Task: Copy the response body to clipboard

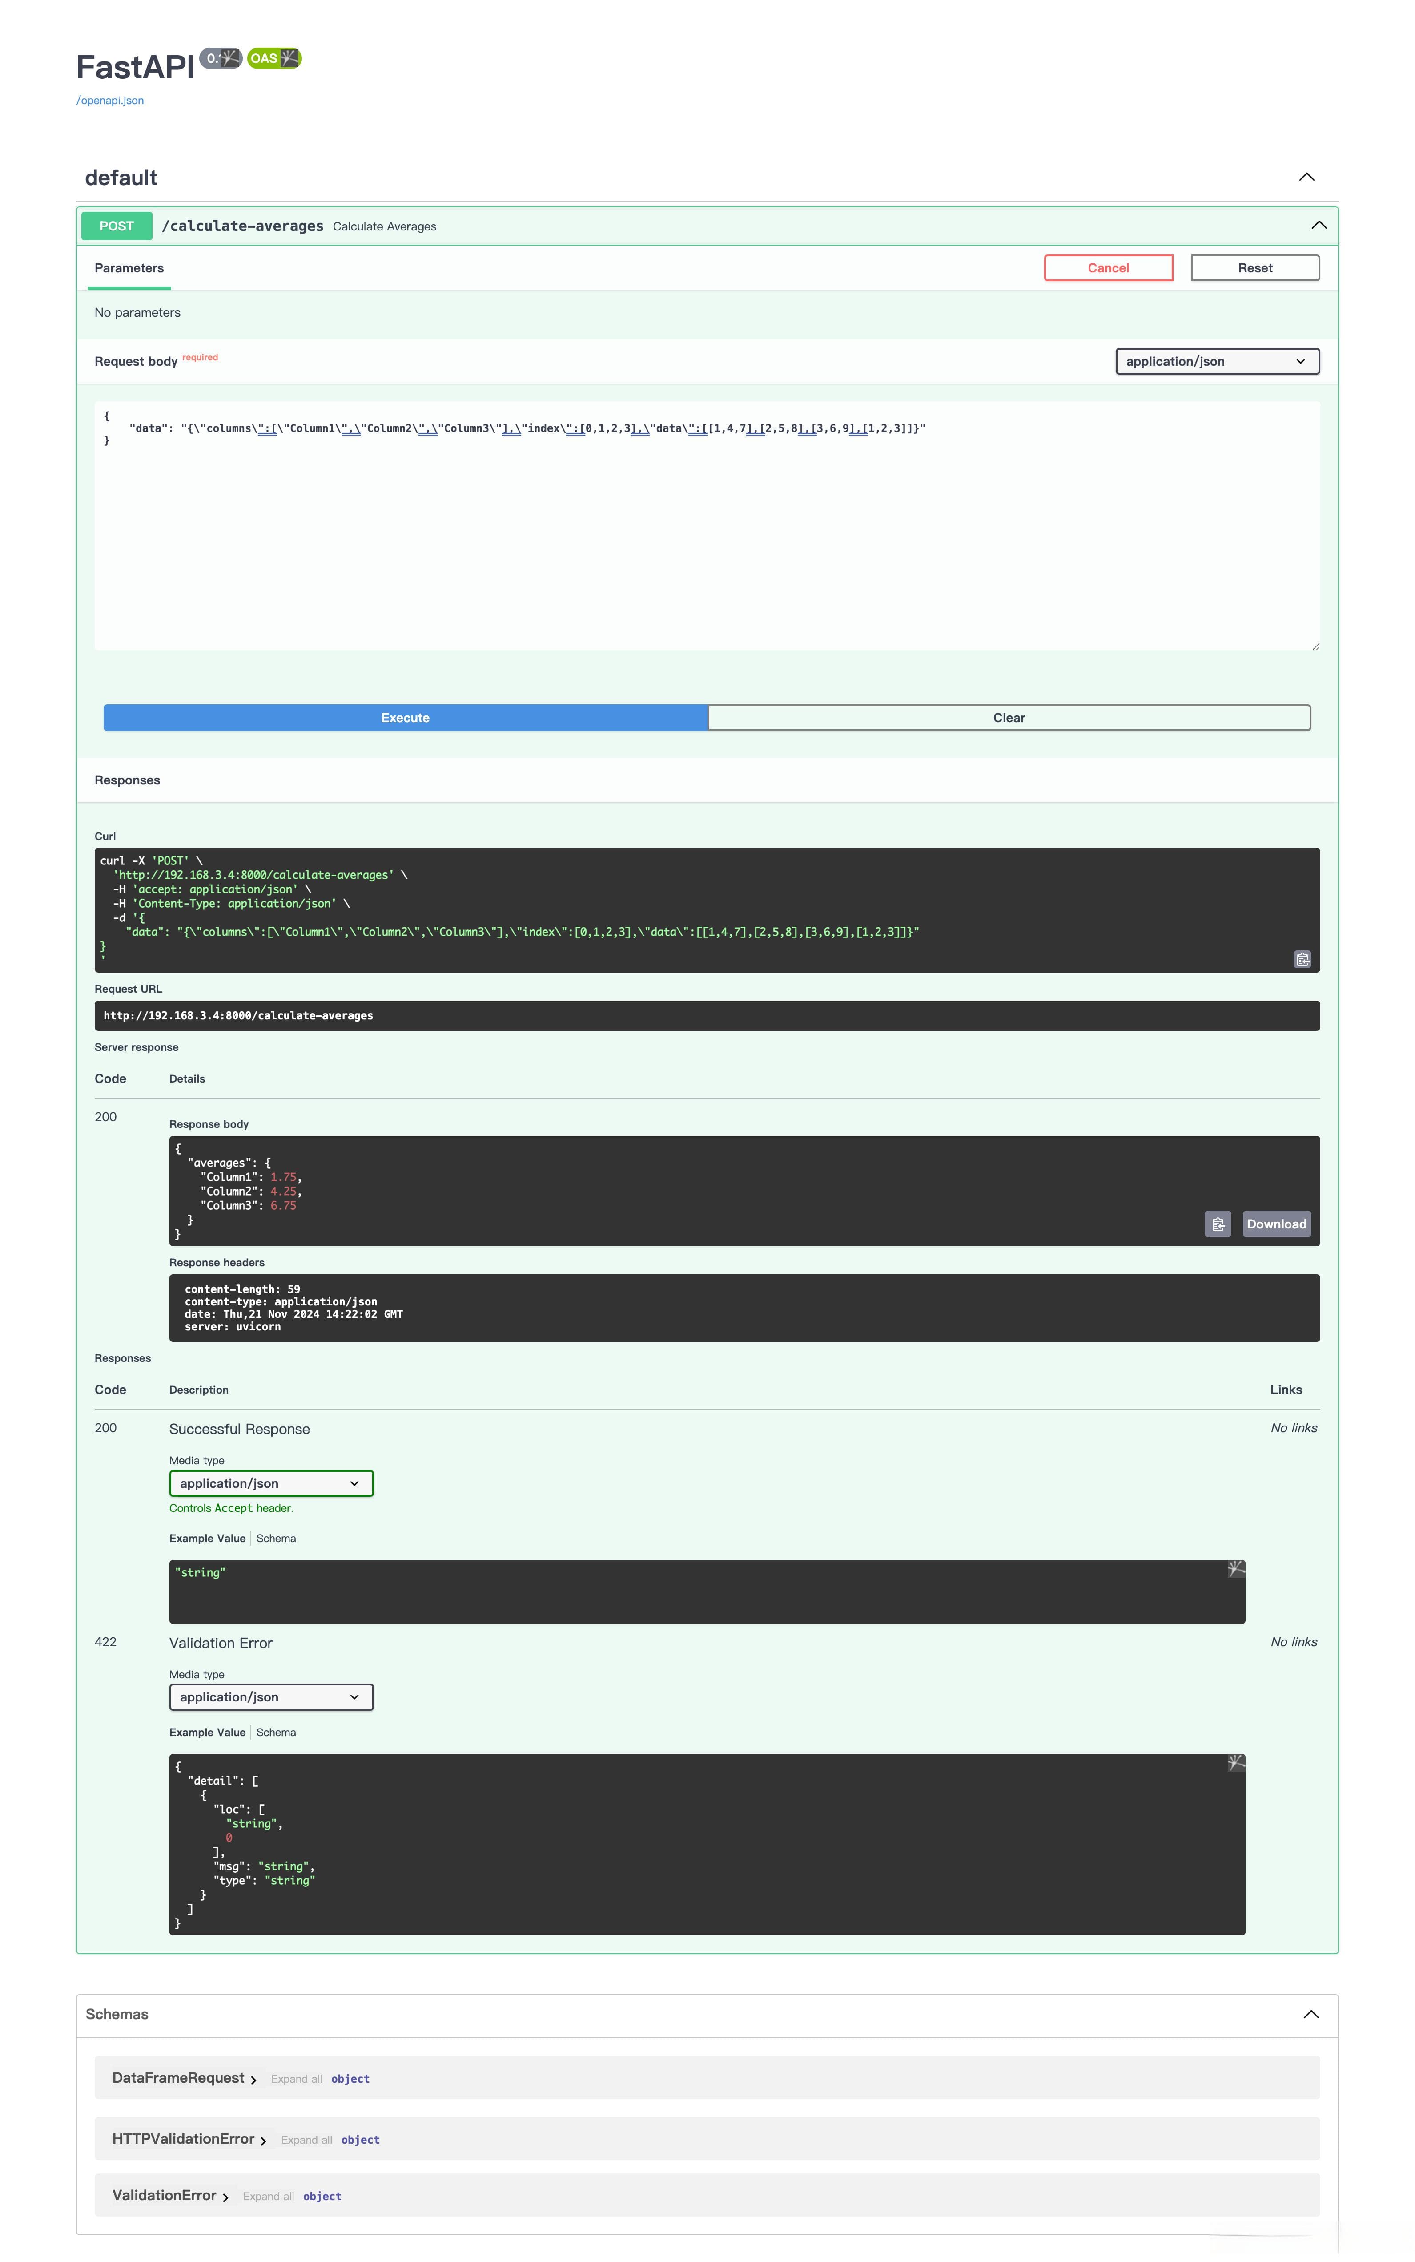Action: coord(1218,1224)
